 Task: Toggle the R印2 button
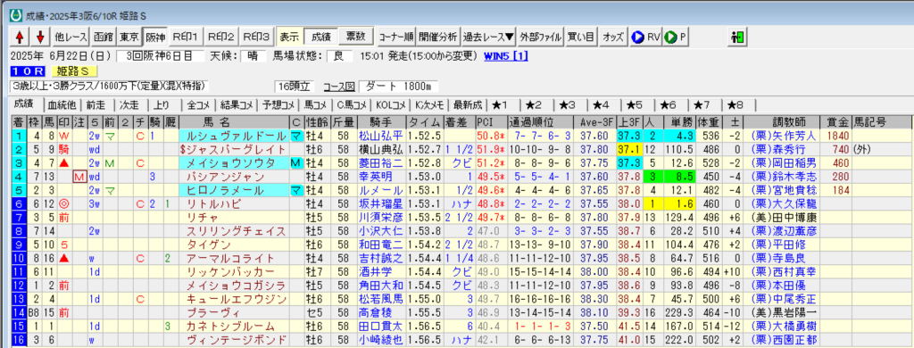point(221,37)
